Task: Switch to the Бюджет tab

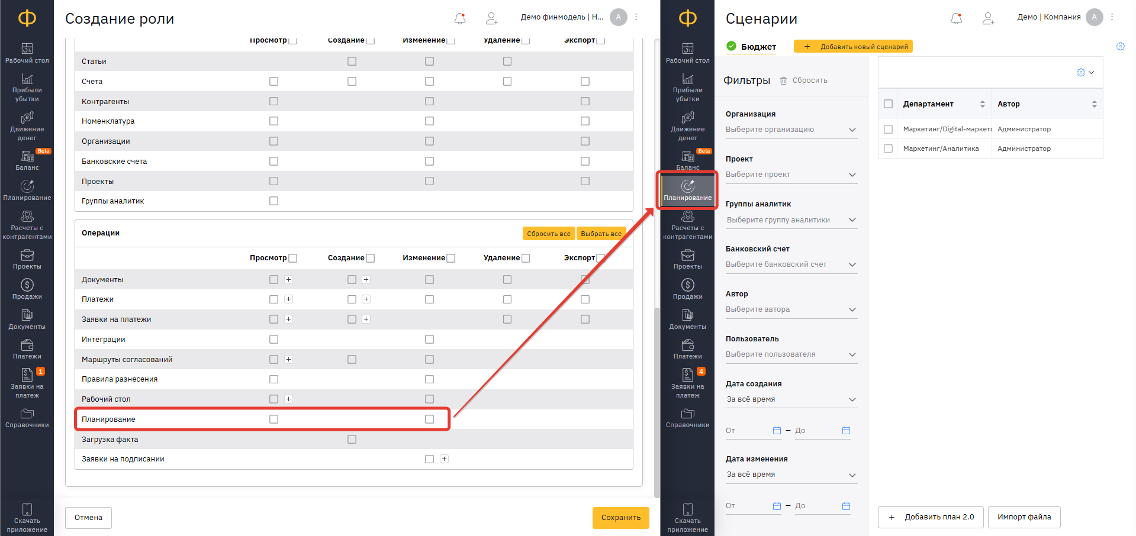Action: (x=758, y=47)
